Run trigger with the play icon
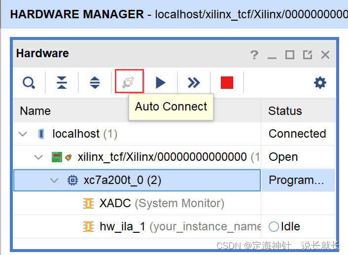This screenshot has width=348, height=255. pos(161,83)
